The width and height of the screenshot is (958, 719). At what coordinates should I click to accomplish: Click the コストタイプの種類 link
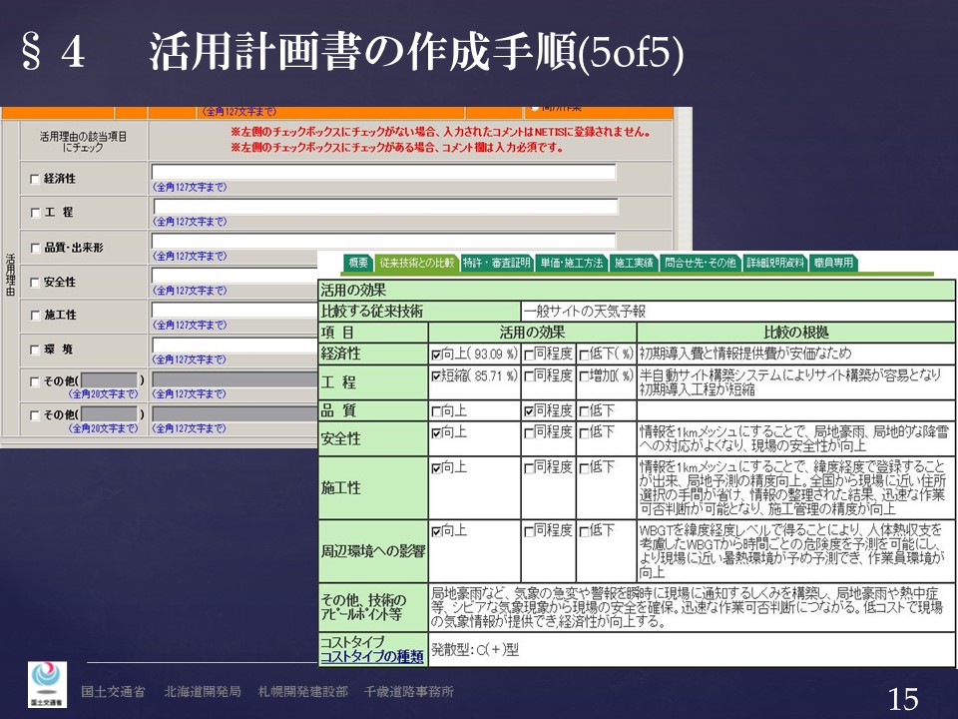tap(371, 657)
